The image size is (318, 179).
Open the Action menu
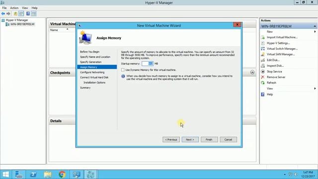pos(14,8)
